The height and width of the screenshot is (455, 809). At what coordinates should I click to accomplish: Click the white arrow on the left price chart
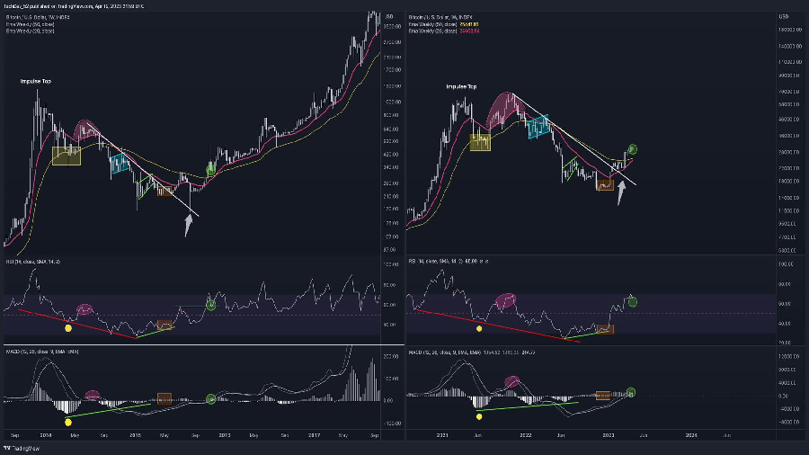189,224
